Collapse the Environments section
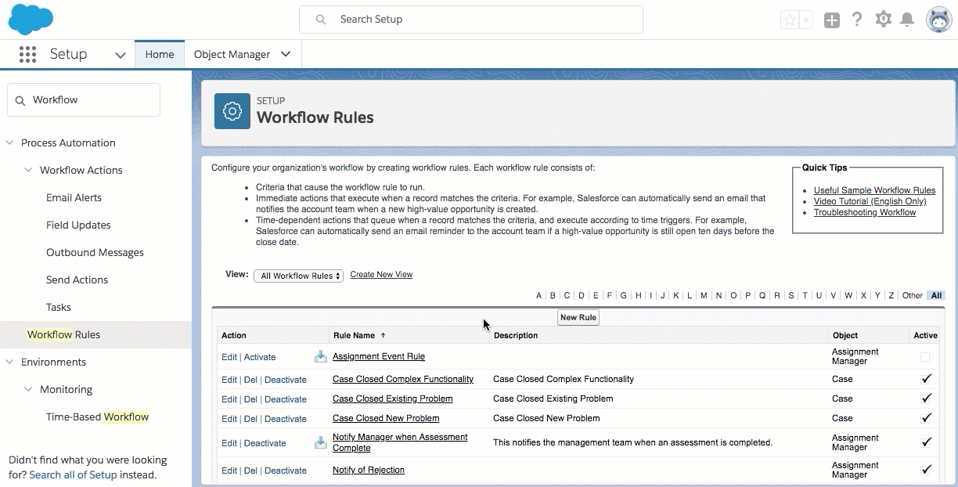 pos(9,362)
